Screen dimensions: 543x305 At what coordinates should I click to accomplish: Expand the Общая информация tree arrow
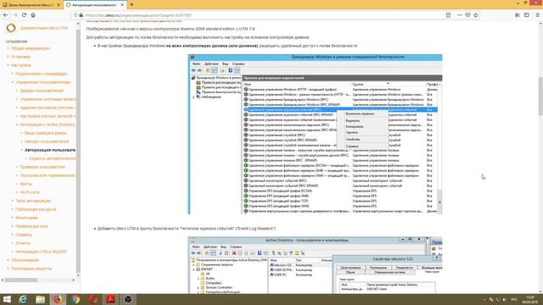tap(8, 48)
